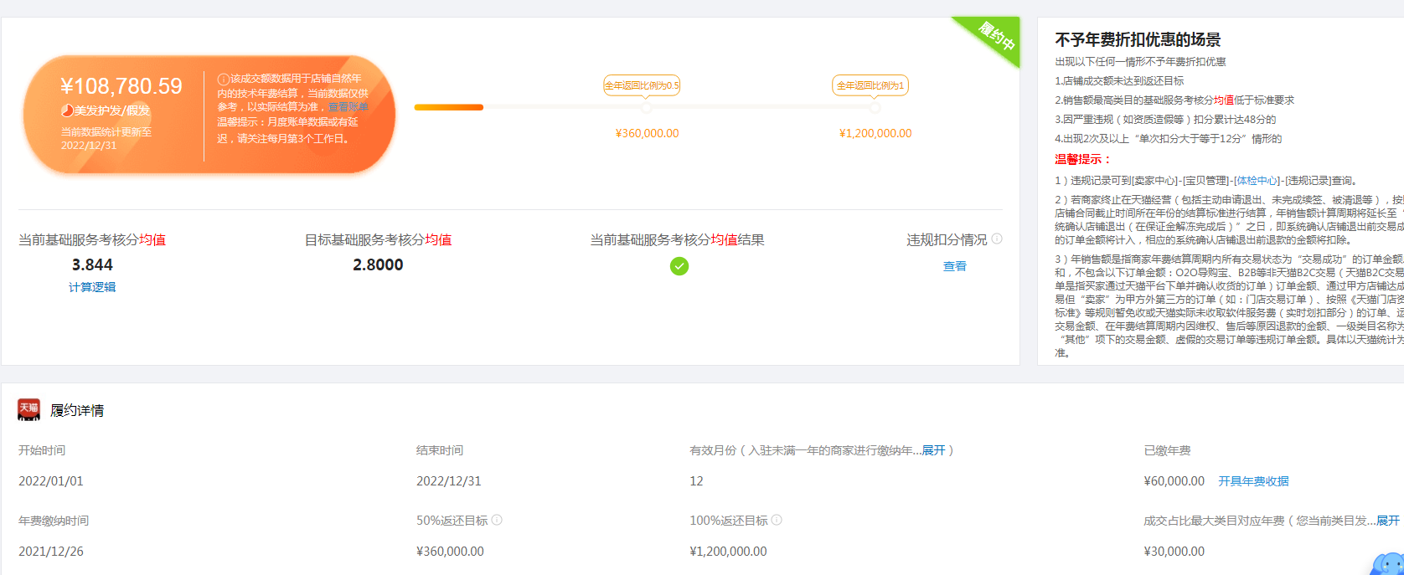Click the 3.844 current score value
The image size is (1404, 575).
click(x=92, y=264)
